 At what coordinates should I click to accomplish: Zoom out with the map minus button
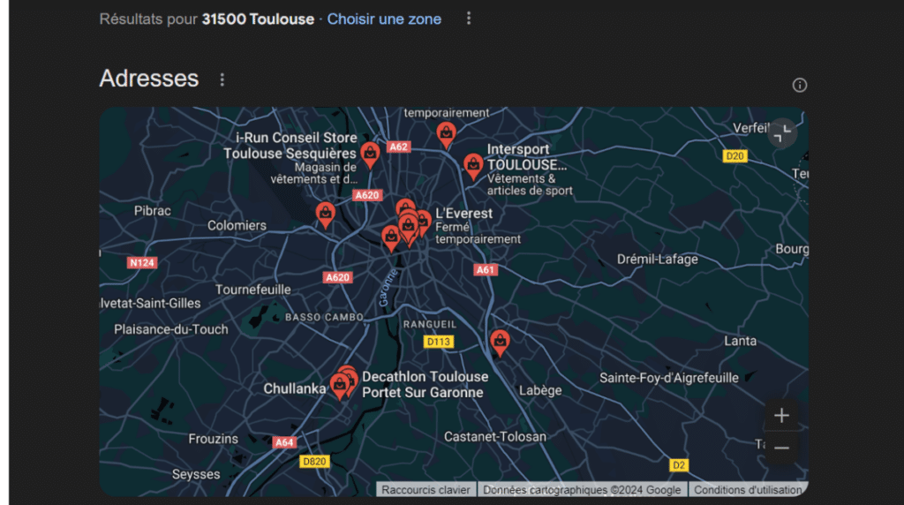[x=781, y=448]
